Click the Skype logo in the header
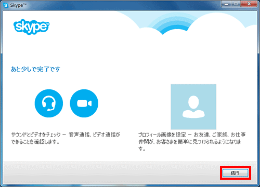Image resolution: width=260 pixels, height=187 pixels. [31, 26]
